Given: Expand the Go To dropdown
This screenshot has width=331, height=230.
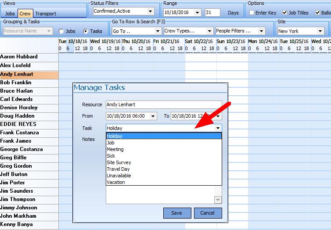Looking at the screenshot, I should (x=158, y=31).
